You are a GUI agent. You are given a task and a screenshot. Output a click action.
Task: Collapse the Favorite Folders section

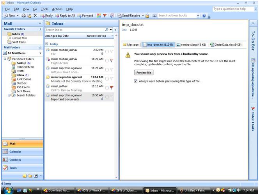[x=40, y=29]
